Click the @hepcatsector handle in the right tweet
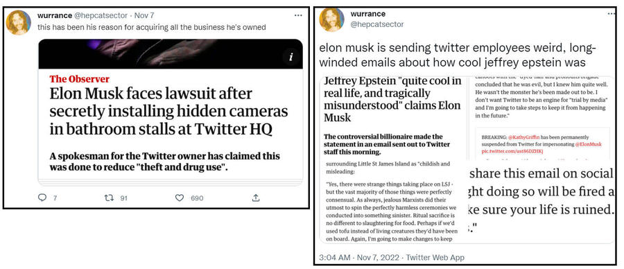624x269 pixels. 377,25
